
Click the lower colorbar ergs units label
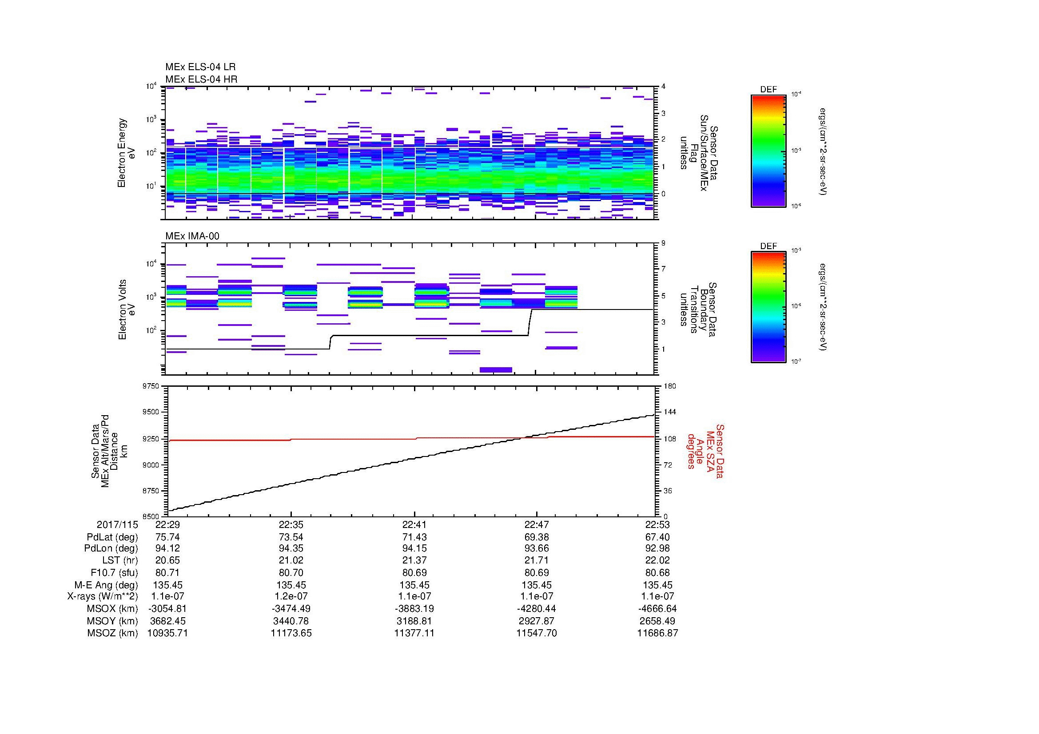pyautogui.click(x=823, y=308)
